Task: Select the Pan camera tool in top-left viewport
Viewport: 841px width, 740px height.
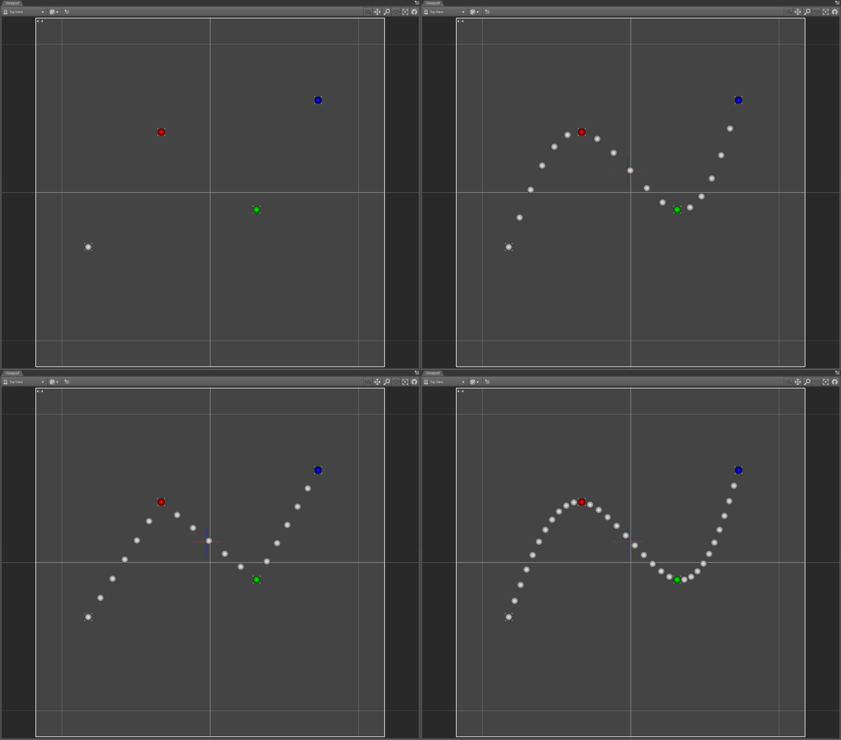Action: (x=377, y=11)
